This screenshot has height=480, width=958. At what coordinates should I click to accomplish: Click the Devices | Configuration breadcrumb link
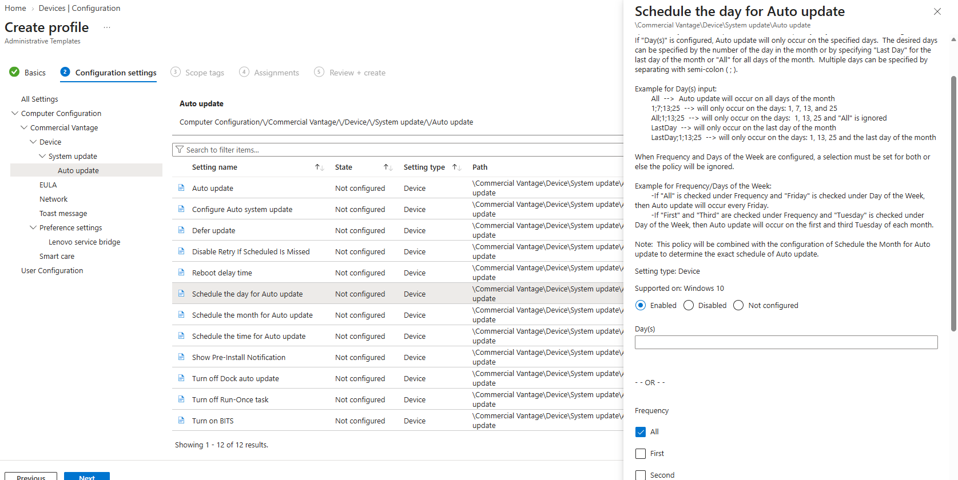coord(79,8)
